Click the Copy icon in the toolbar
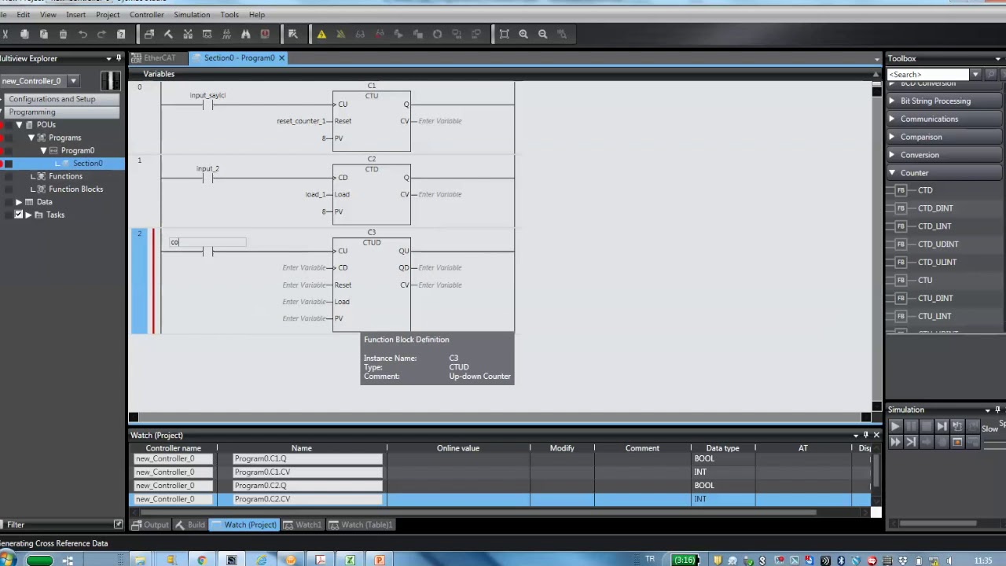 [24, 34]
